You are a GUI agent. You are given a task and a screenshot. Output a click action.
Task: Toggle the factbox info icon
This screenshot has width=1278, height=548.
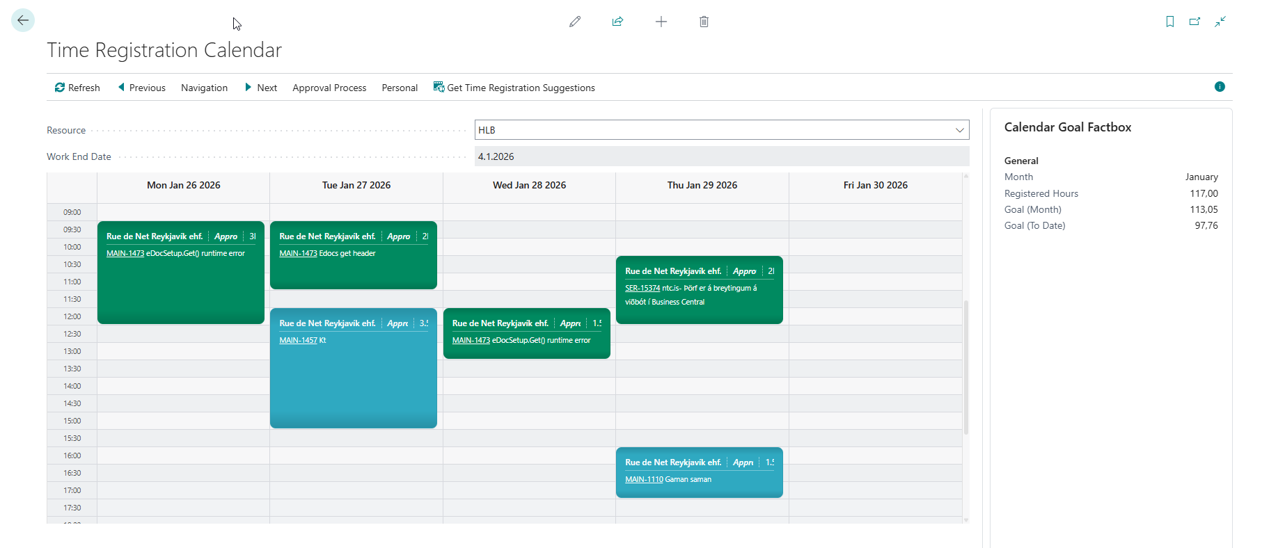pyautogui.click(x=1220, y=87)
